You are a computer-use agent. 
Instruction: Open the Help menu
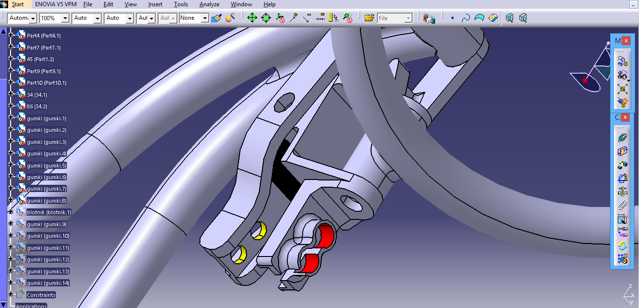pos(270,4)
